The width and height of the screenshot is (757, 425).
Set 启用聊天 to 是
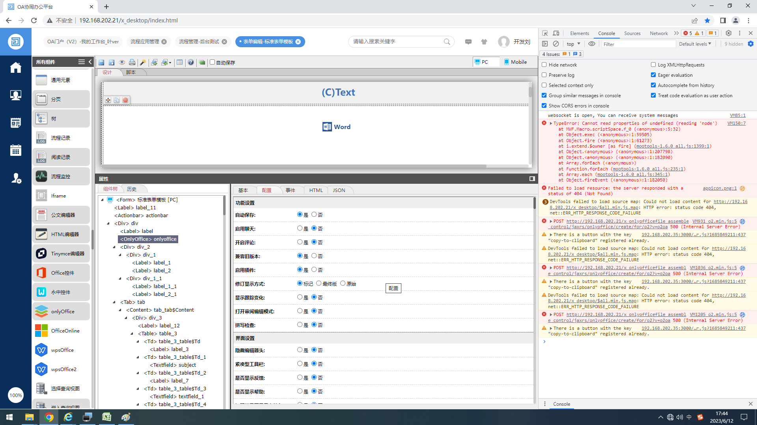[x=300, y=228]
